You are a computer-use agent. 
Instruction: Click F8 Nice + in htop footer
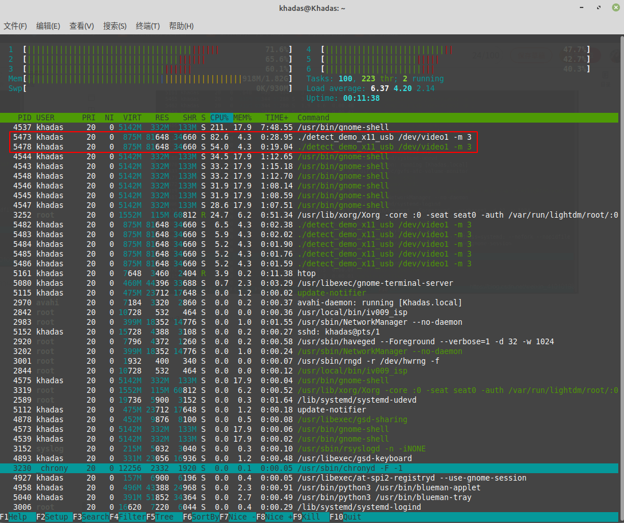click(274, 517)
